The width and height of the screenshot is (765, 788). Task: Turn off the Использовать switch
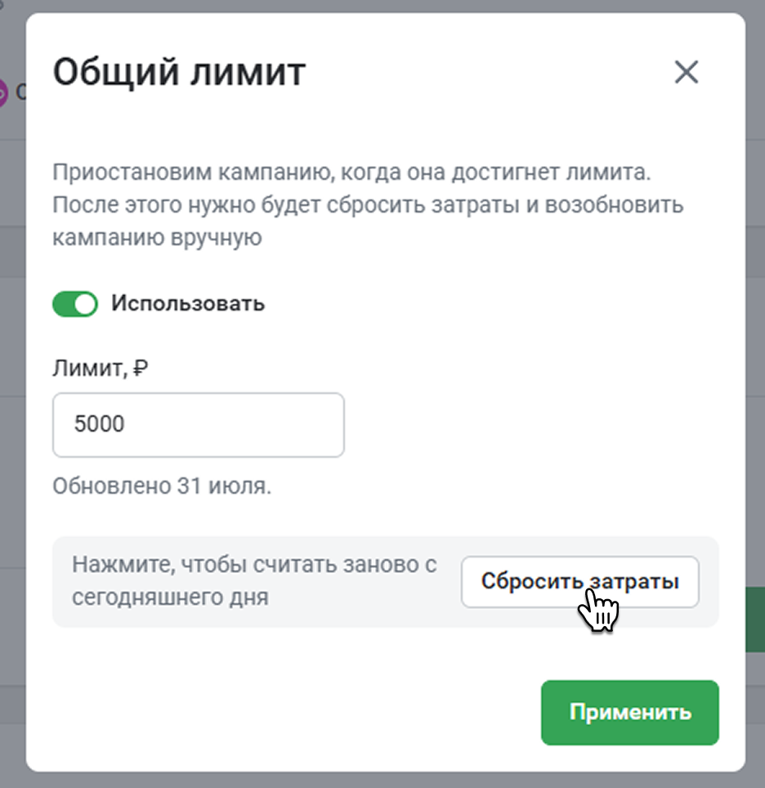coord(75,303)
